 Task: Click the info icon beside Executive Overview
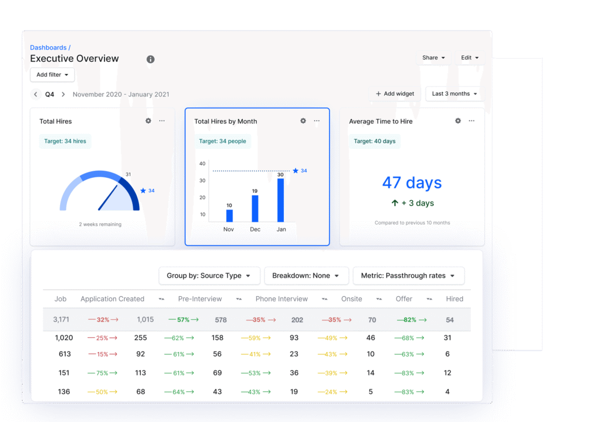[x=150, y=59]
